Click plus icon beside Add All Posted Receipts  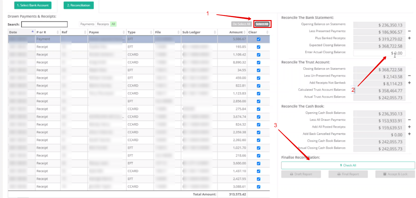[x=409, y=127]
